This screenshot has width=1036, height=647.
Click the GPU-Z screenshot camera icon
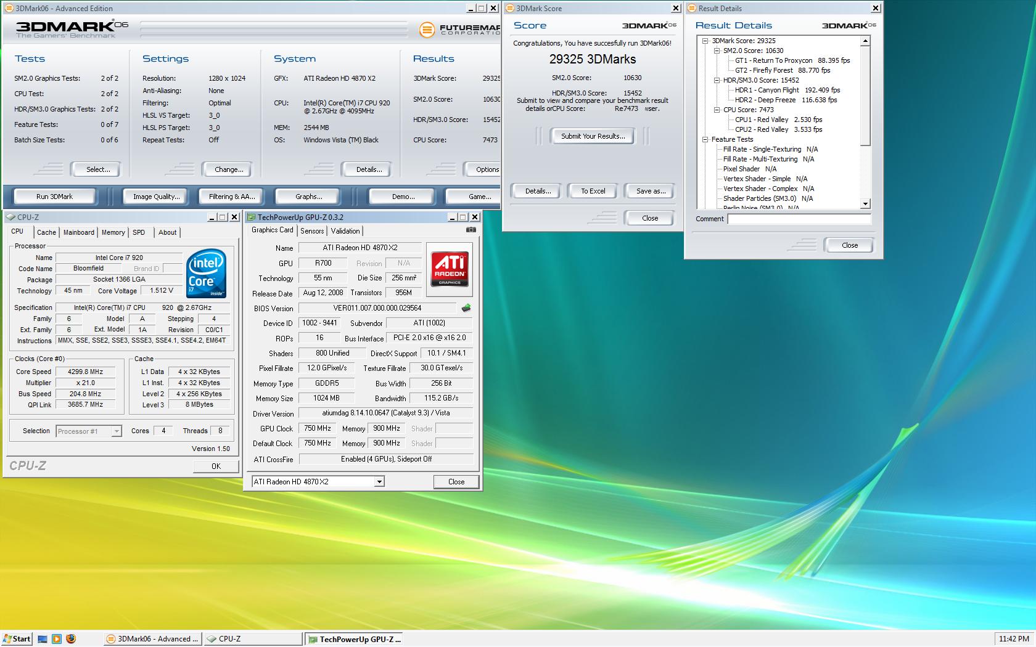coord(471,230)
